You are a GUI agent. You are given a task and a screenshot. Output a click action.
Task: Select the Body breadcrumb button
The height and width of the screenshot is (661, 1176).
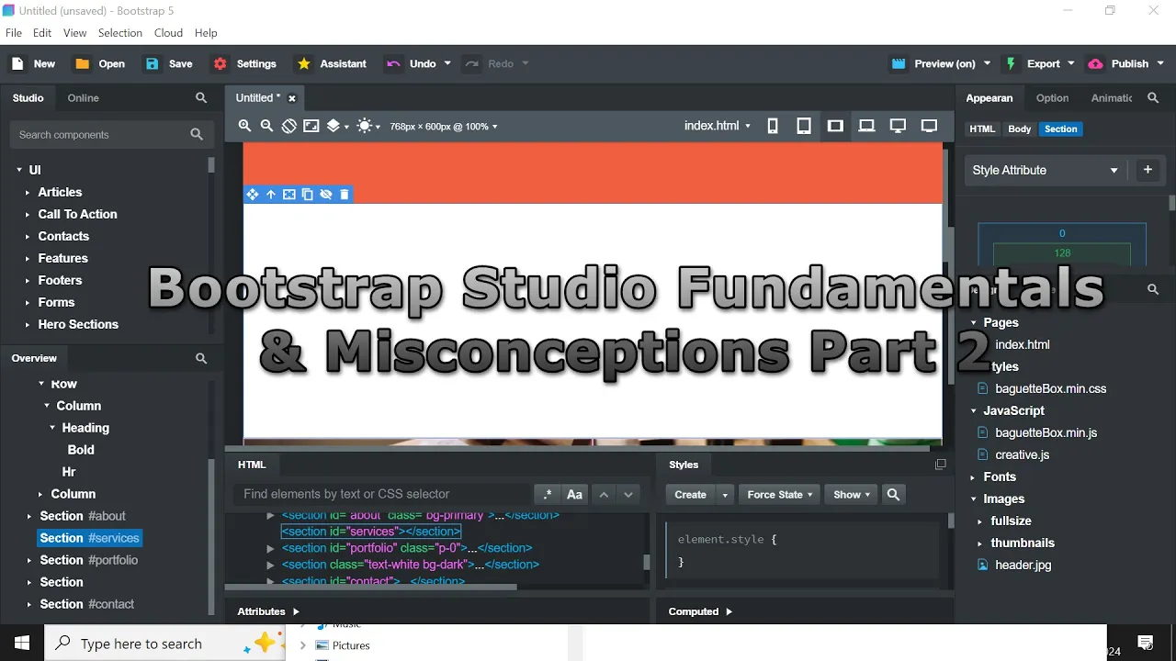click(1020, 129)
